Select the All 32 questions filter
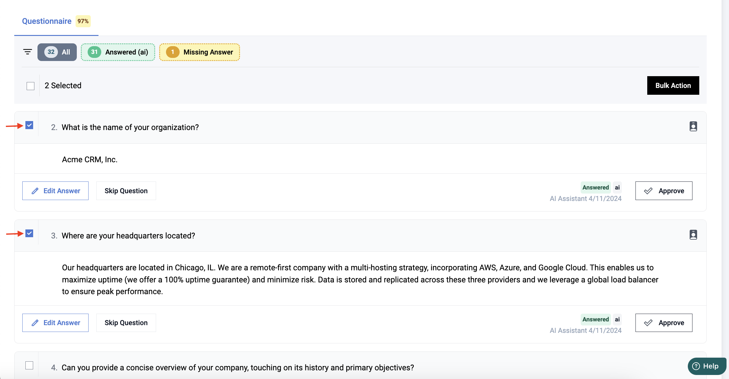Screen dimensions: 729x379 click(x=57, y=52)
